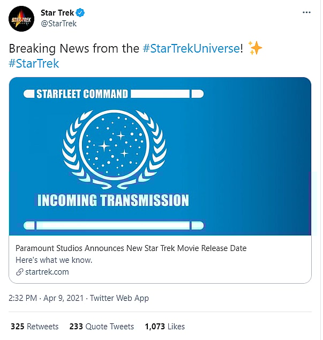Click the 'STARFLEET COMMAND' banner in the image

click(82, 94)
